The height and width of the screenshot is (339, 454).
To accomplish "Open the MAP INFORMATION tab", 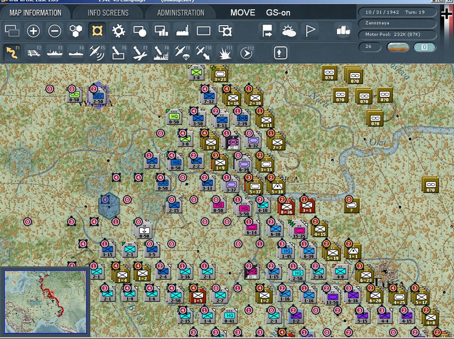I will point(35,13).
